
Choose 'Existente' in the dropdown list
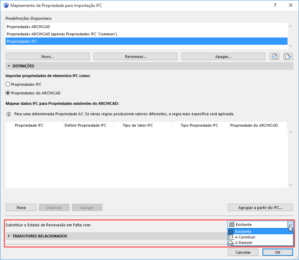[x=260, y=232]
